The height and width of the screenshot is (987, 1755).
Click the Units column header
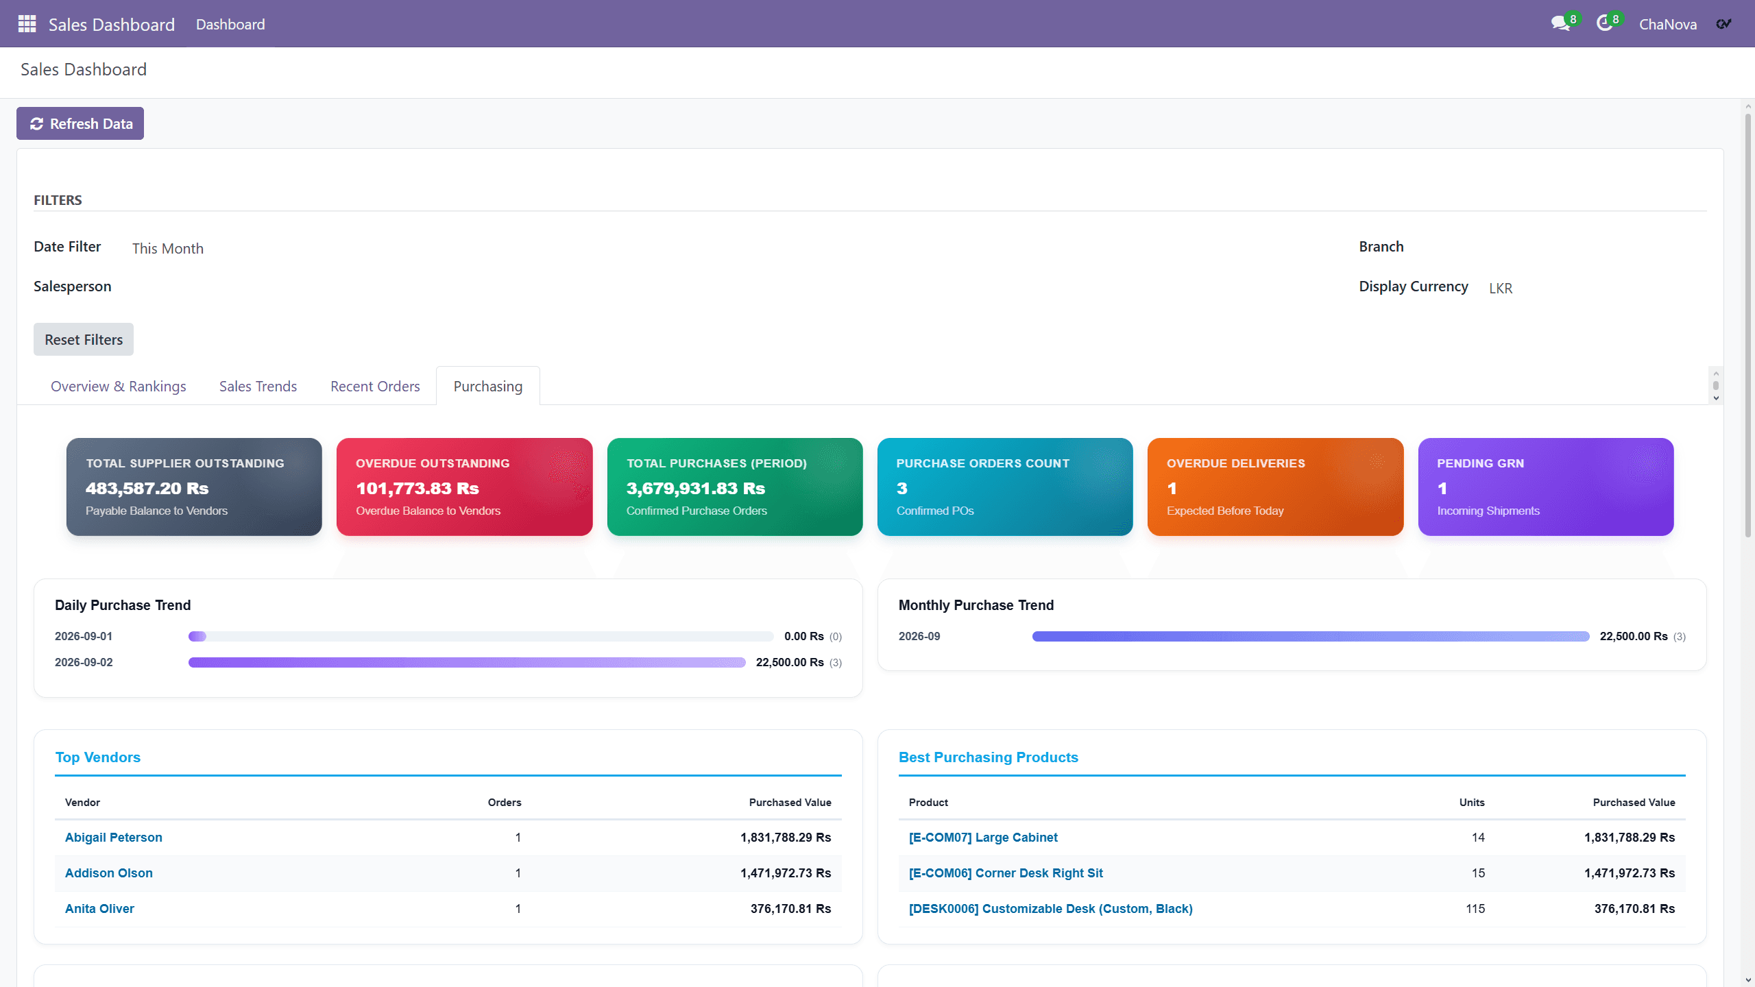[x=1472, y=802]
